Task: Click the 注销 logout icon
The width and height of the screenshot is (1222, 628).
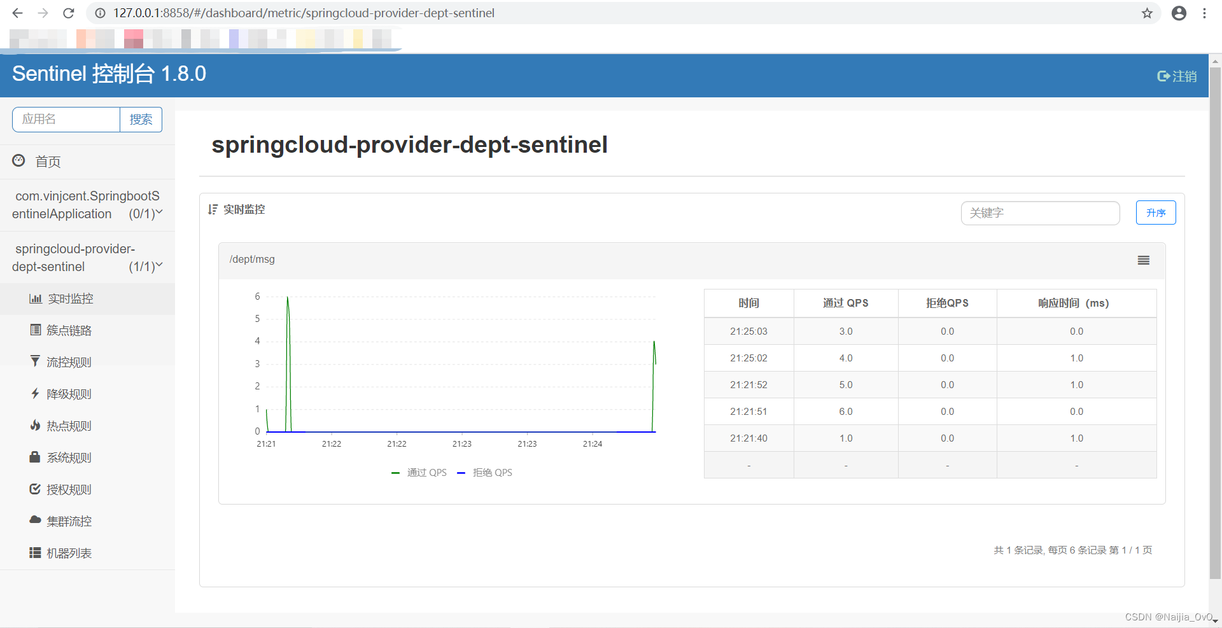Action: point(1163,76)
